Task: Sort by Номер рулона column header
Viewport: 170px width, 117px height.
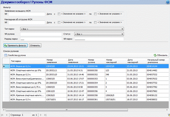Action: click(x=96, y=61)
